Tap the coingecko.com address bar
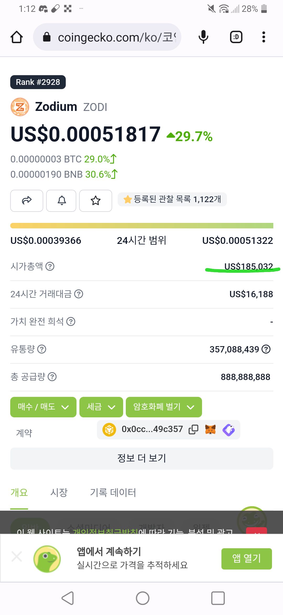 107,37
